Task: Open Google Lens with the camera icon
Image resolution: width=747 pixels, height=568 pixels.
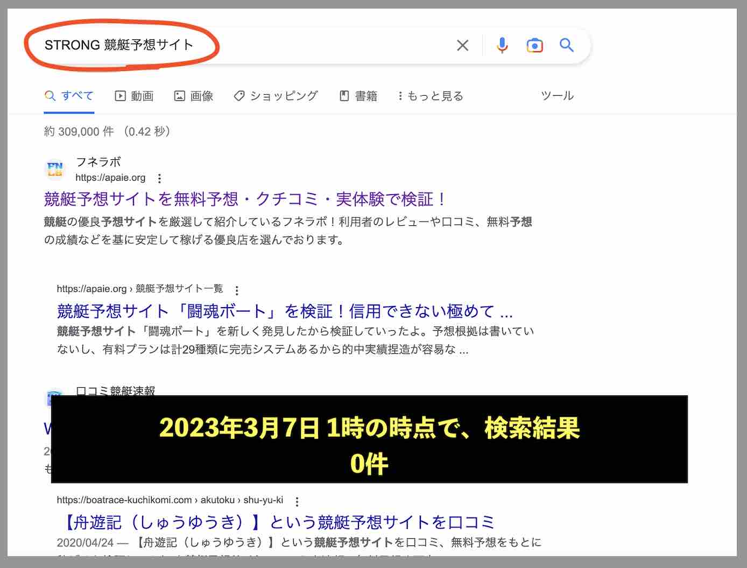Action: pyautogui.click(x=534, y=45)
